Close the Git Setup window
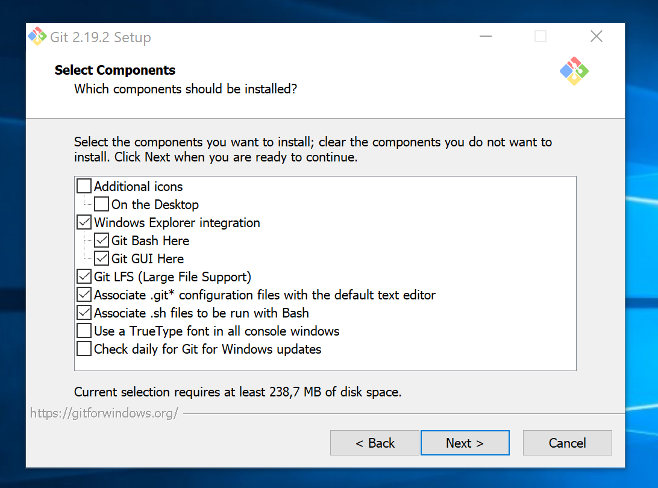The image size is (658, 488). pyautogui.click(x=597, y=37)
